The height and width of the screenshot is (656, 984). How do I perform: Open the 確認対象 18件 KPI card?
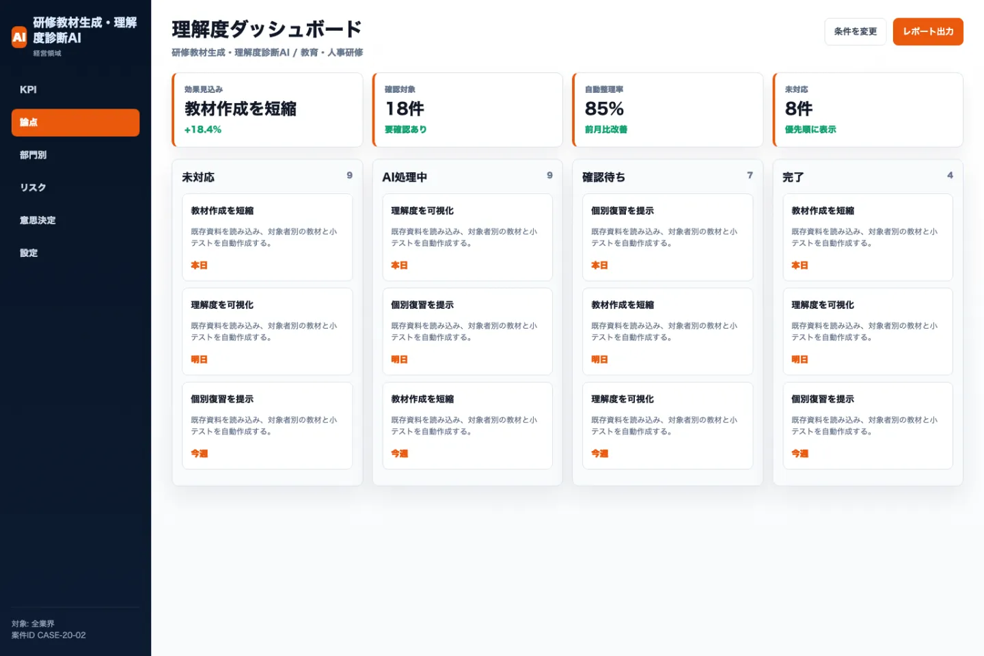467,110
